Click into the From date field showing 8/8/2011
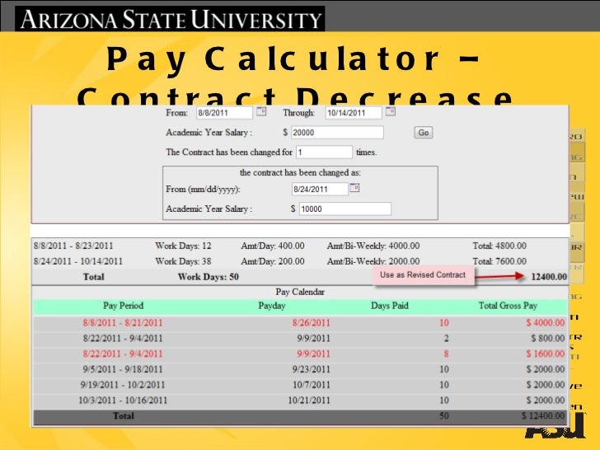600x450 pixels. (224, 113)
